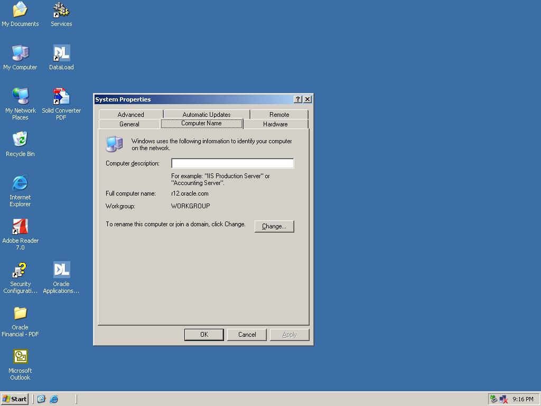541x406 pixels.
Task: Select the Computer Name tab
Action: 201,123
